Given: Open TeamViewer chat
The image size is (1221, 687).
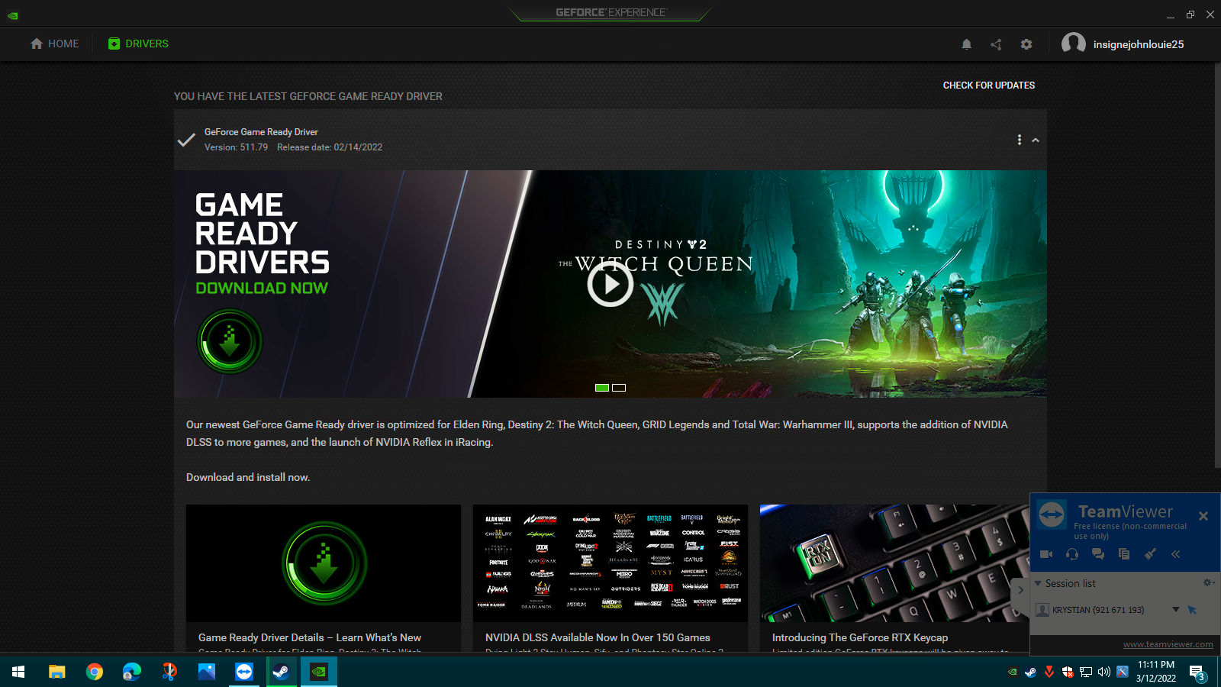Looking at the screenshot, I should pos(1098,554).
